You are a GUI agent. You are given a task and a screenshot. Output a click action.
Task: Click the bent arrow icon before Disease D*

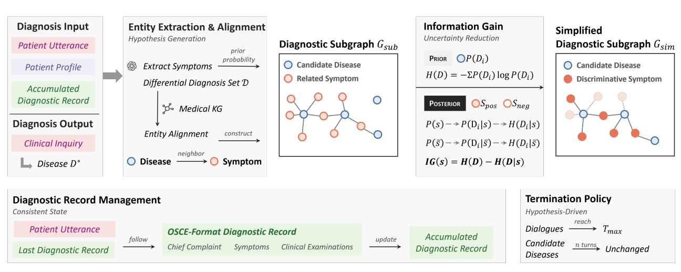25,164
